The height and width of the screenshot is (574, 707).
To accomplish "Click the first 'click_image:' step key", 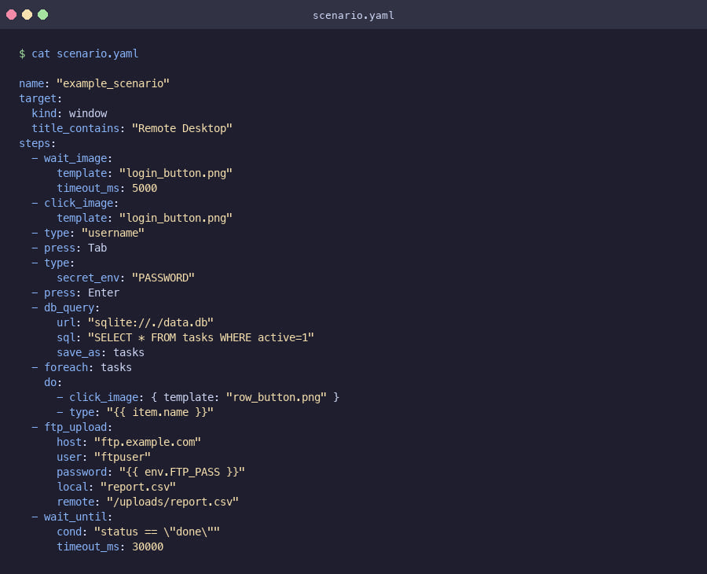I will point(81,203).
